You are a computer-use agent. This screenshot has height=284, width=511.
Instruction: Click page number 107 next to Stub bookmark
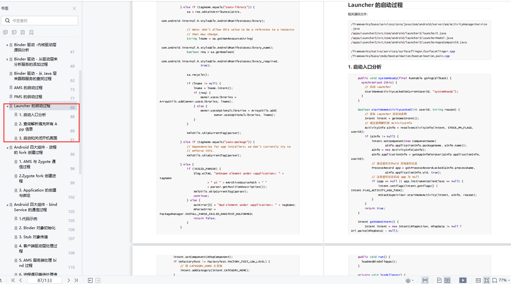click(x=72, y=239)
